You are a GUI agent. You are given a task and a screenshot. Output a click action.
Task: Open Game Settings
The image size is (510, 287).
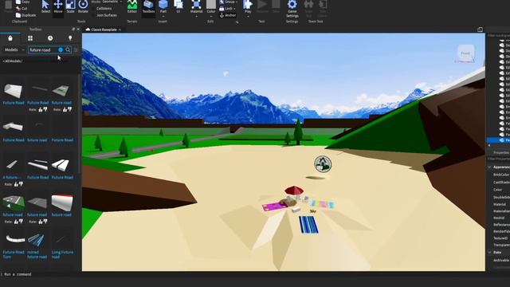click(x=292, y=9)
